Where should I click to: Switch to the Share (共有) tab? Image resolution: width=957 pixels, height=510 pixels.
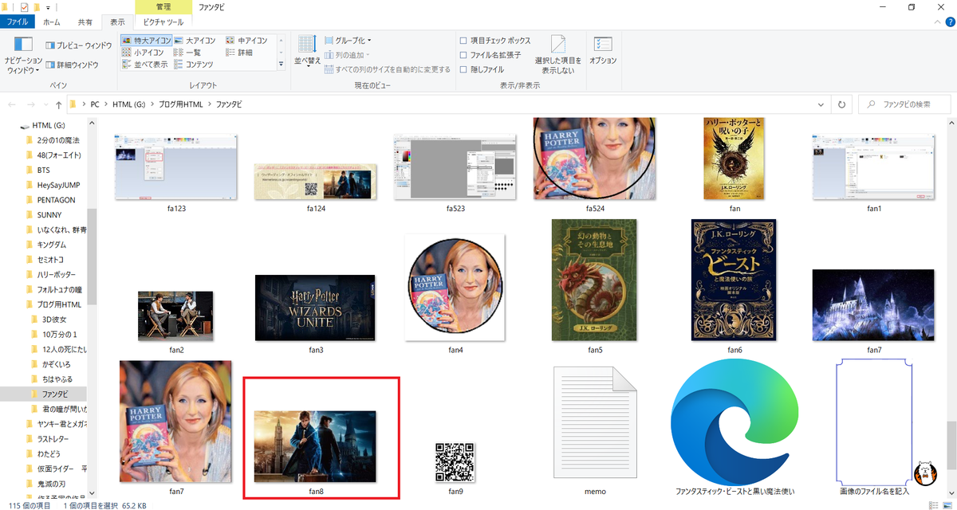click(85, 22)
